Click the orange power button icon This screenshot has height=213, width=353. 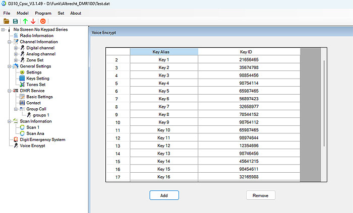pyautogui.click(x=43, y=21)
